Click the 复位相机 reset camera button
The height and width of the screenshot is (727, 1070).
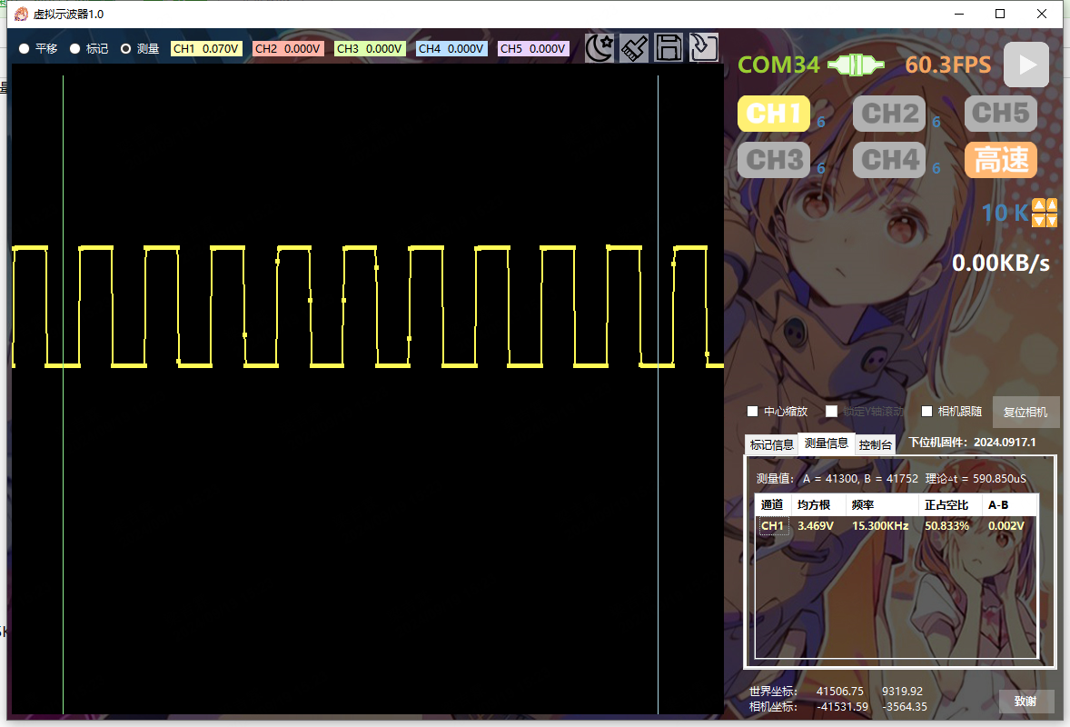(1025, 412)
